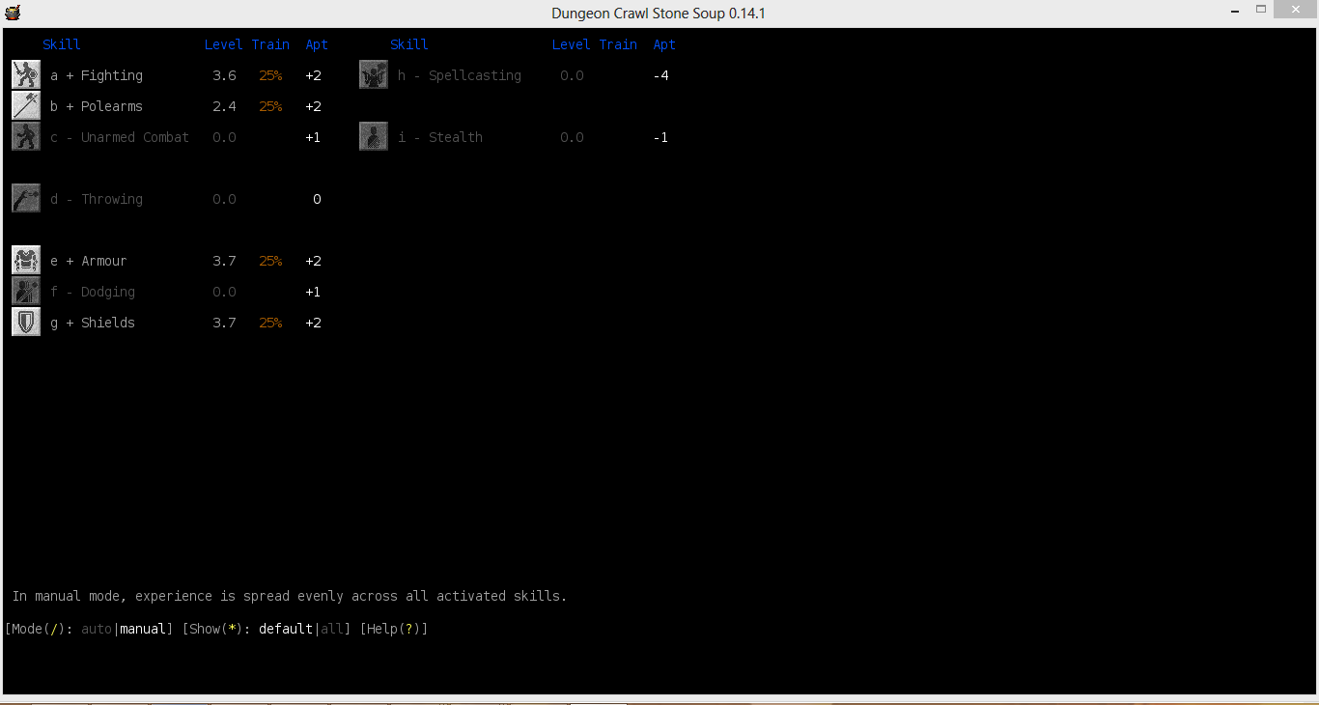Click Fighting level value 3.6

(x=224, y=75)
